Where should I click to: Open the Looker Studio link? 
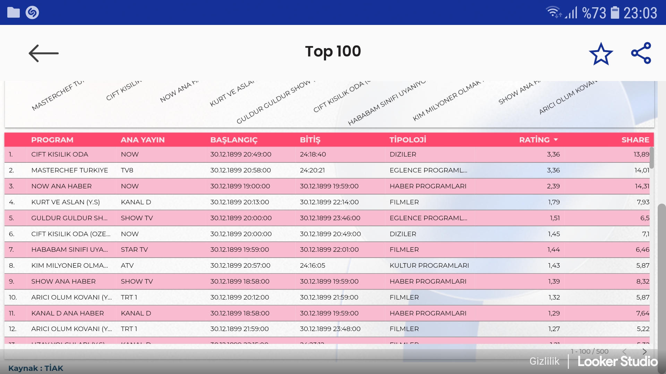pos(617,362)
